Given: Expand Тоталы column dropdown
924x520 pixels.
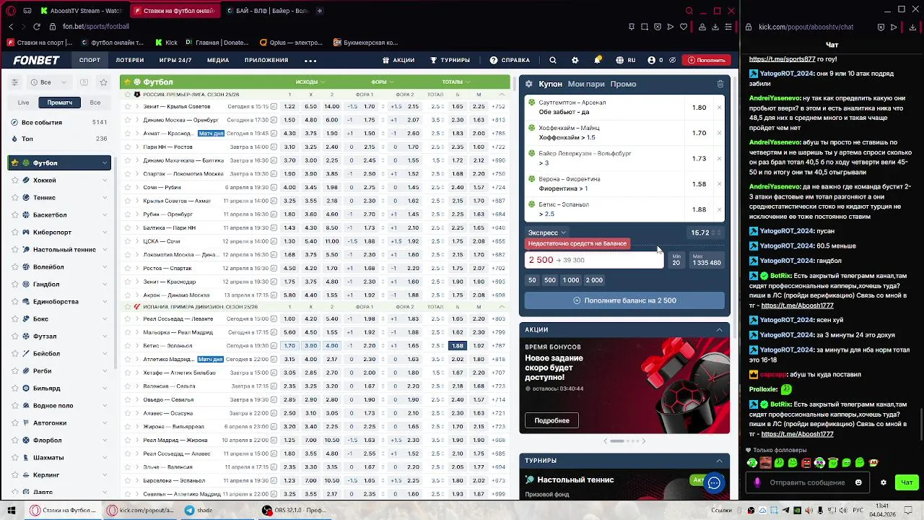Looking at the screenshot, I should (x=456, y=82).
